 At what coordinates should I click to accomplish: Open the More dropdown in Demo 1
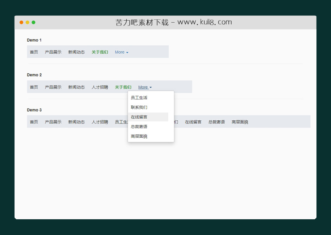pyautogui.click(x=121, y=52)
